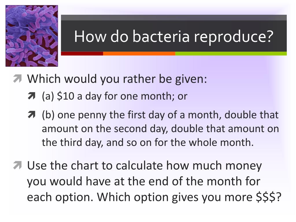Click the black arrow bullet beside option (b)
This screenshot has width=296, height=222.
[x=32, y=114]
